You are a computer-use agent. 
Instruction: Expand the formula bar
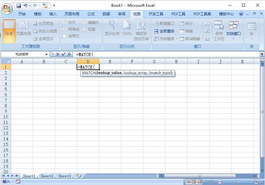pyautogui.click(x=262, y=54)
